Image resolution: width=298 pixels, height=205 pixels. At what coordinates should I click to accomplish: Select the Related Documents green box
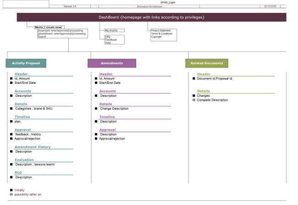click(207, 63)
